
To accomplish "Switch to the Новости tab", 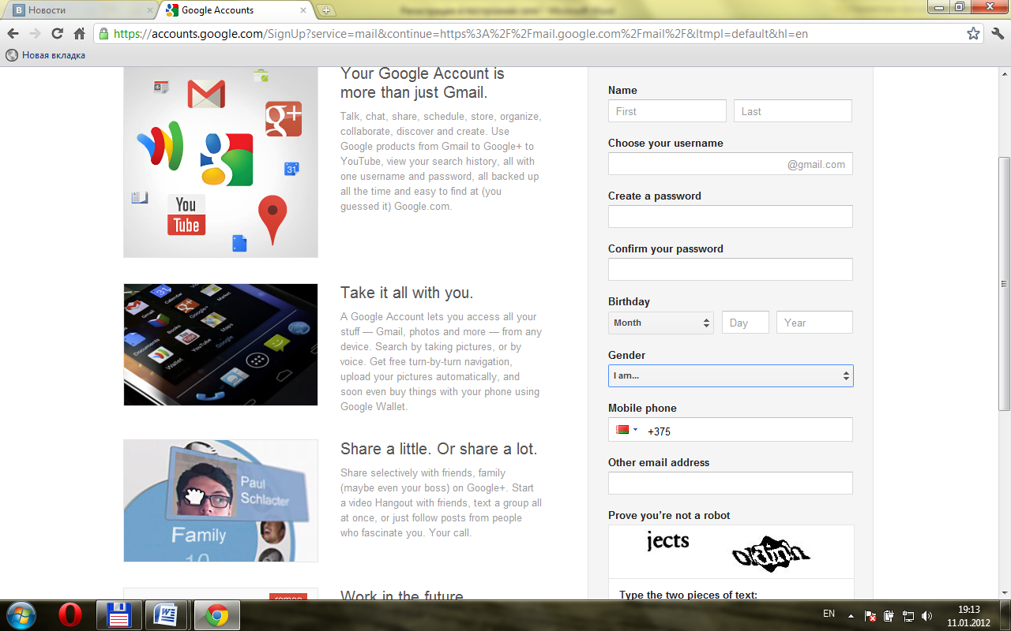I will coord(79,10).
